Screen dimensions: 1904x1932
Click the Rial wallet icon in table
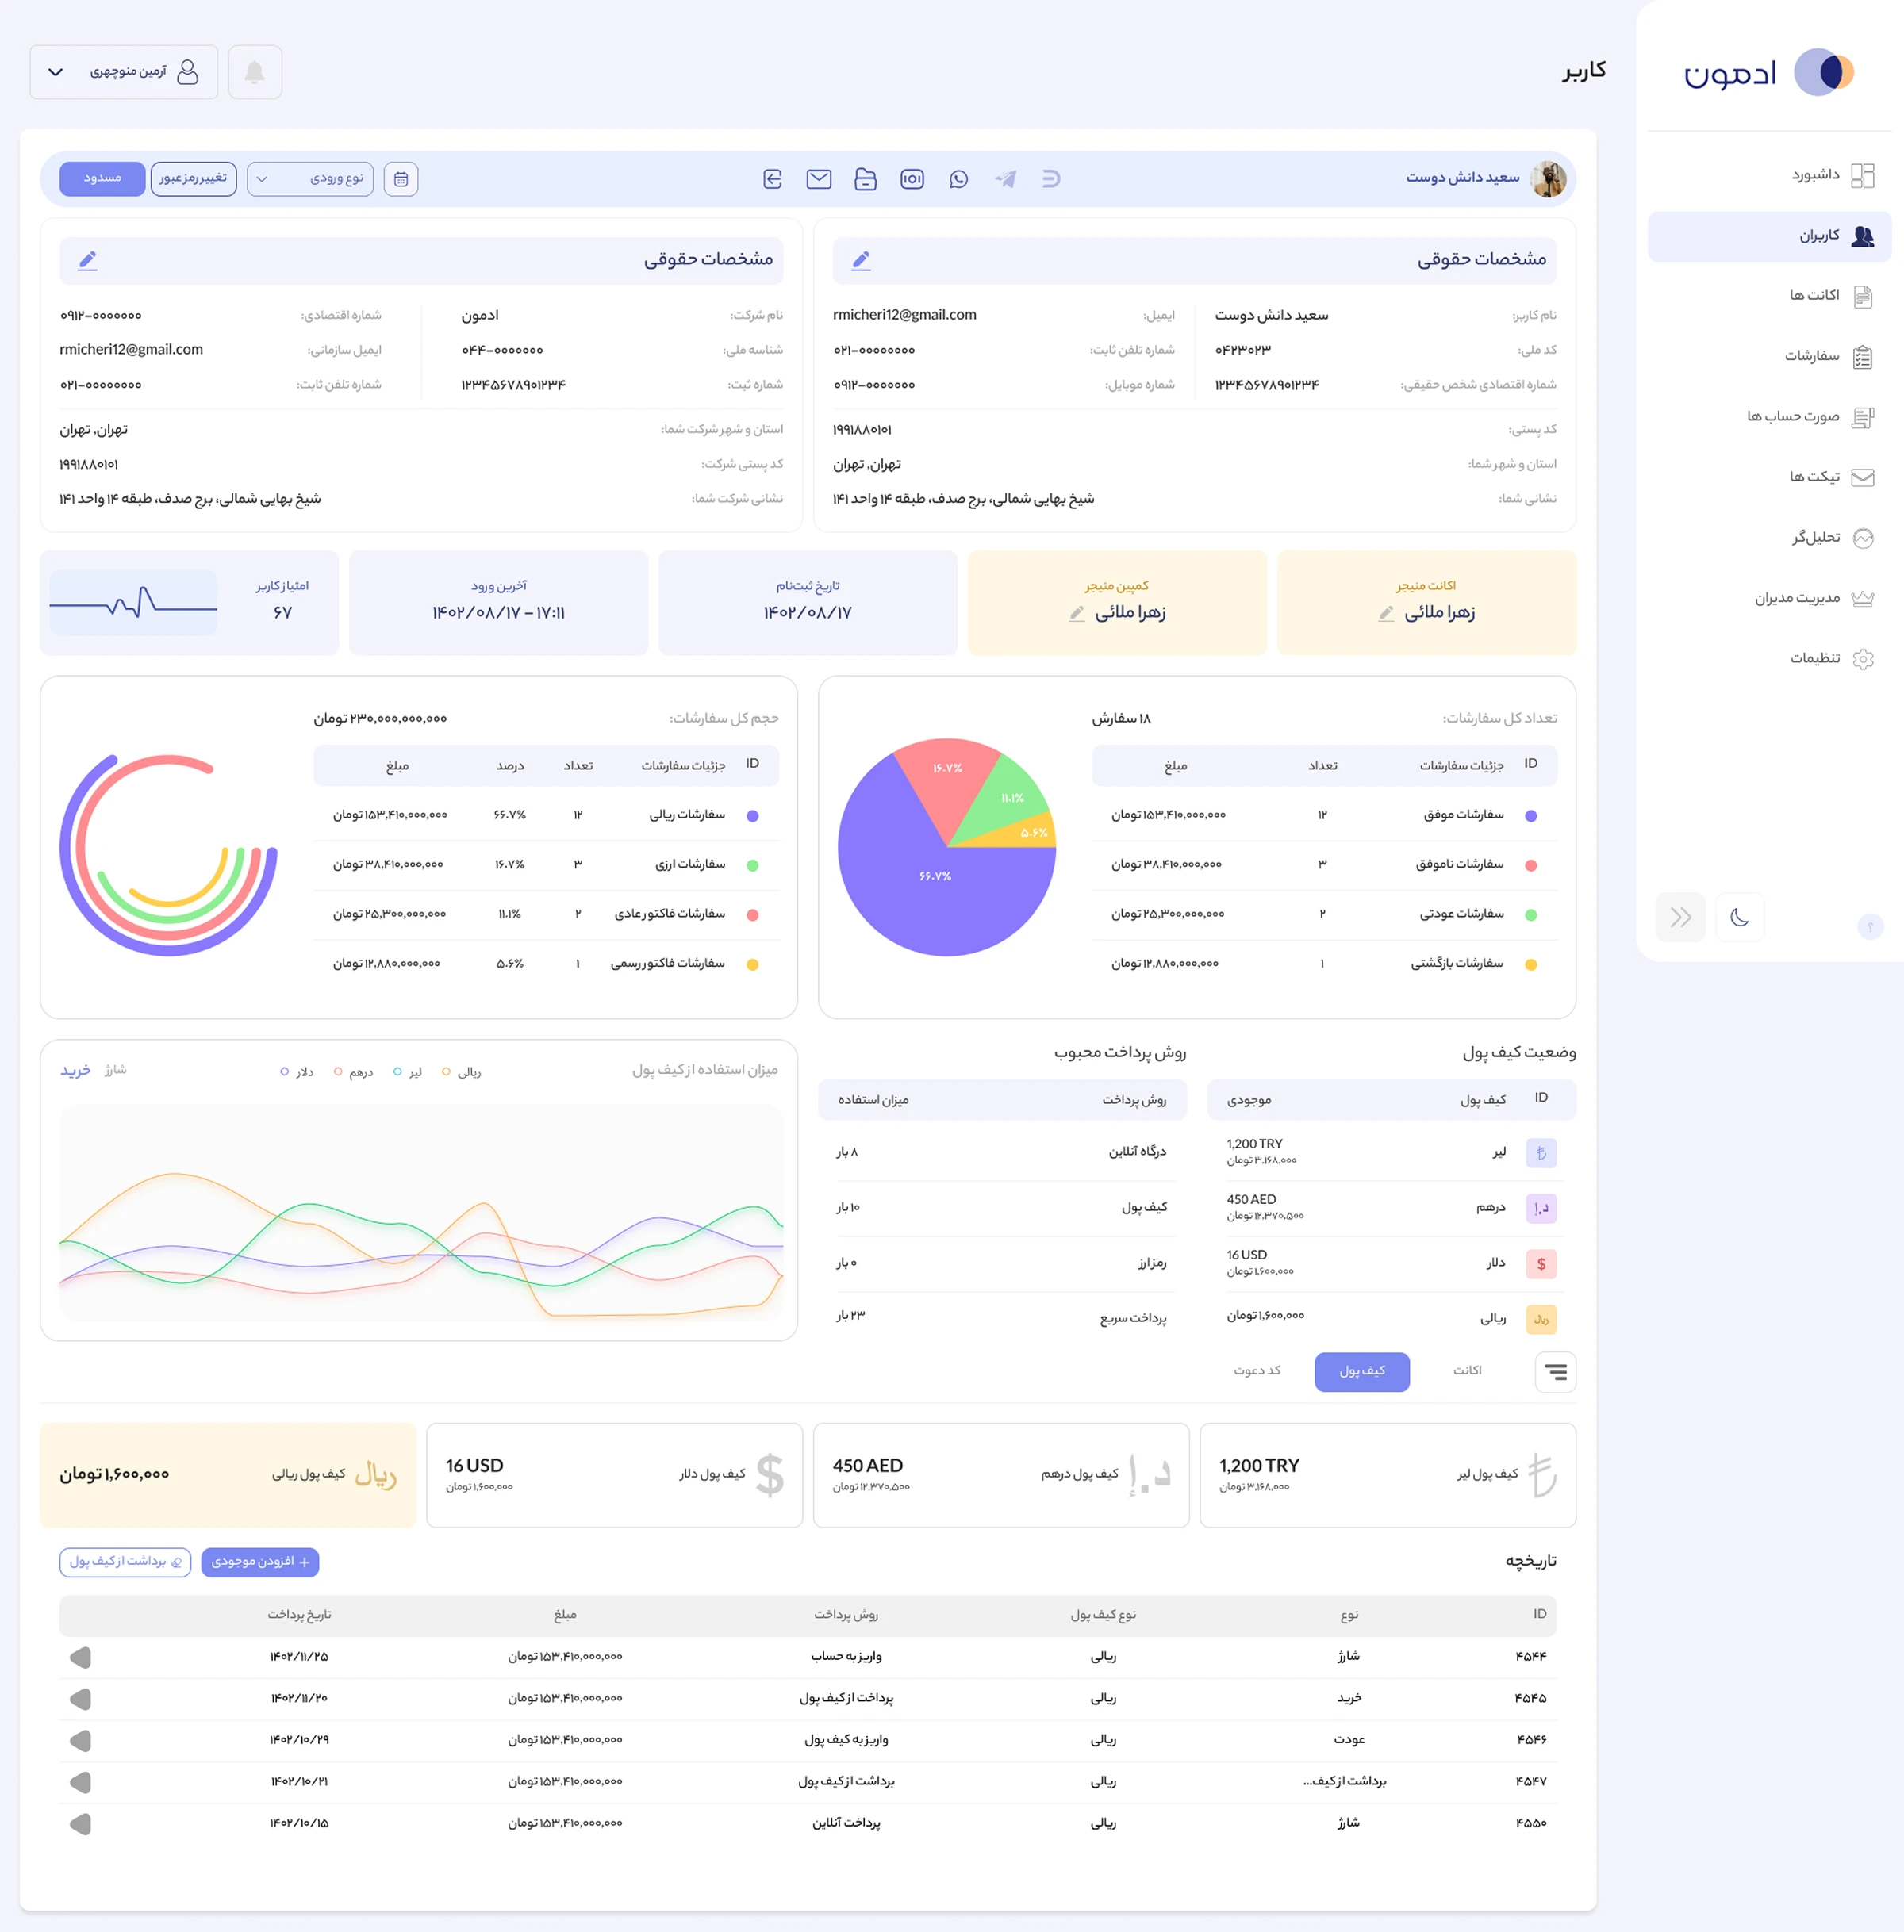[x=1541, y=1319]
